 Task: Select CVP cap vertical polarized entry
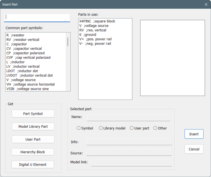36,58
